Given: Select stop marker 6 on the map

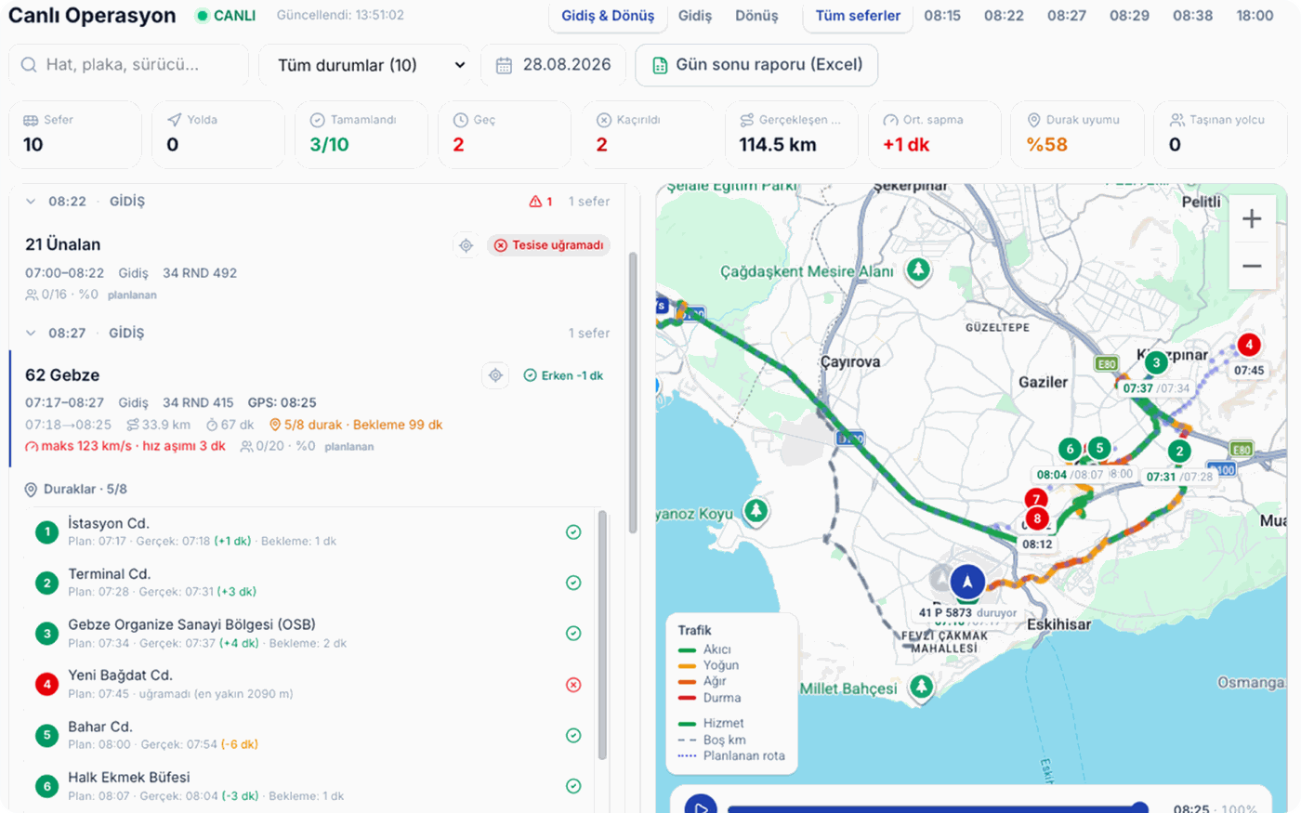Looking at the screenshot, I should point(1070,449).
